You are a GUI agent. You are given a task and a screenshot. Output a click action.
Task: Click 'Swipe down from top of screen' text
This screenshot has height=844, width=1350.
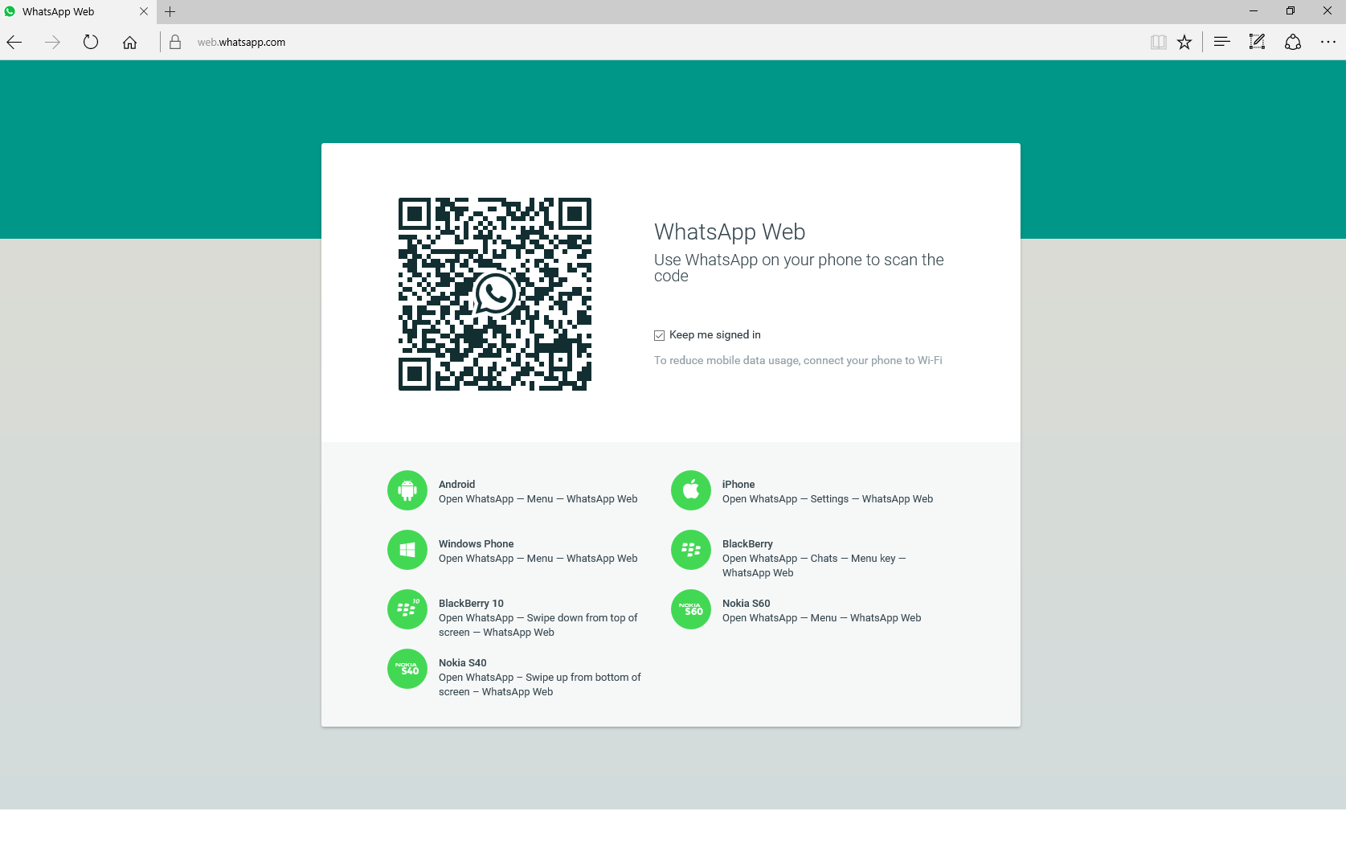538,625
